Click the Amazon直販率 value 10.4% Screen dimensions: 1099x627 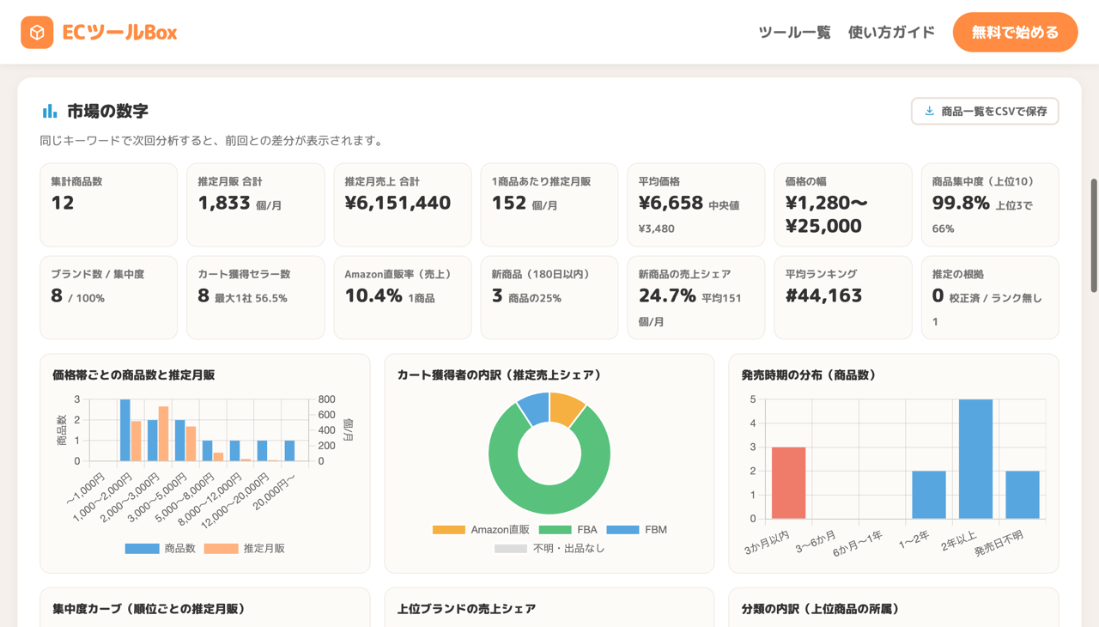pos(373,295)
